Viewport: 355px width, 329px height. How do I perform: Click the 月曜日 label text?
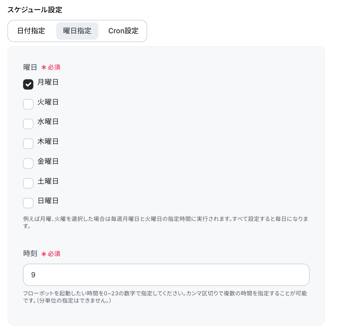click(48, 82)
